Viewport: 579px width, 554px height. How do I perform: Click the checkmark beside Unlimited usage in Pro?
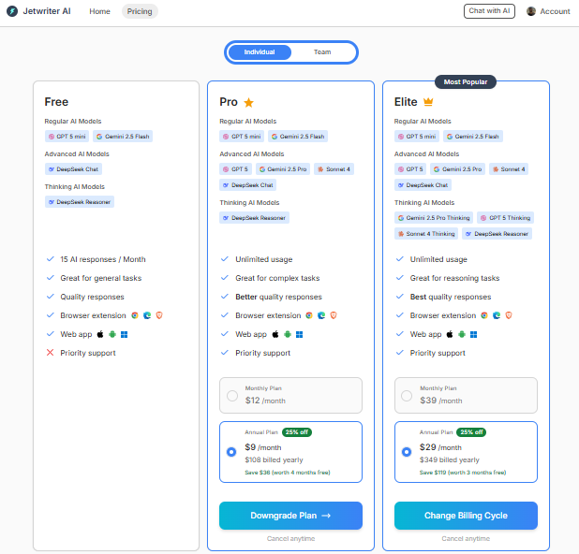point(225,259)
